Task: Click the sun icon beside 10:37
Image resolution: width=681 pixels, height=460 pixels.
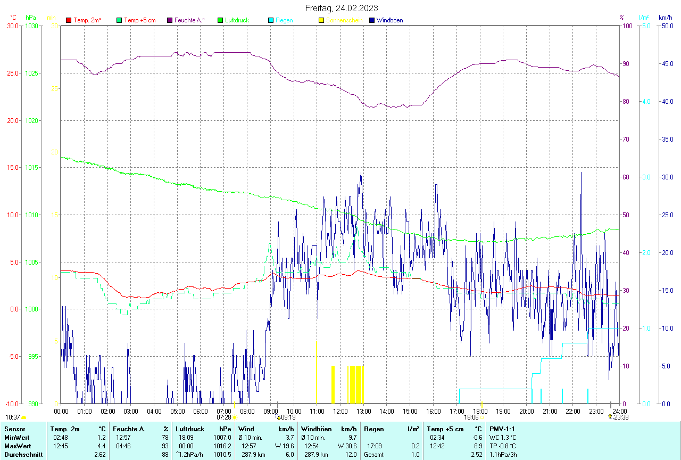Action: point(23,417)
